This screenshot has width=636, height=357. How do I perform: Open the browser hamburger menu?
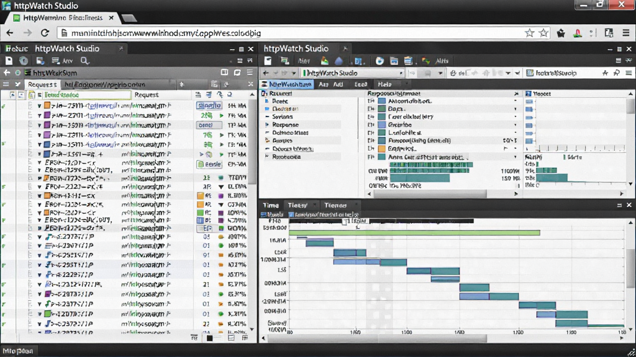tap(626, 33)
